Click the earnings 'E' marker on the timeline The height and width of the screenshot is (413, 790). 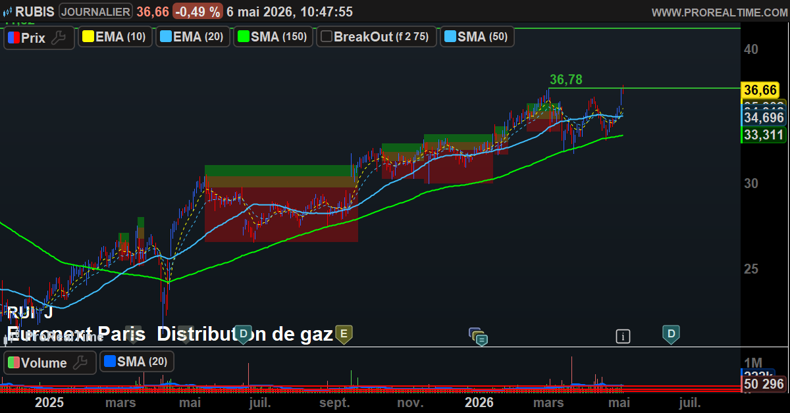pyautogui.click(x=343, y=334)
